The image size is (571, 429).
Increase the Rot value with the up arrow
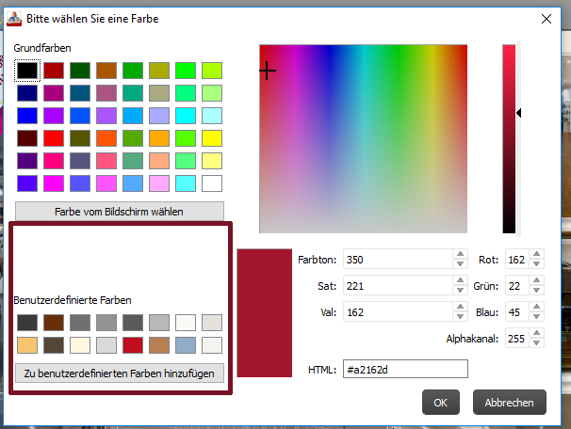[x=536, y=254]
